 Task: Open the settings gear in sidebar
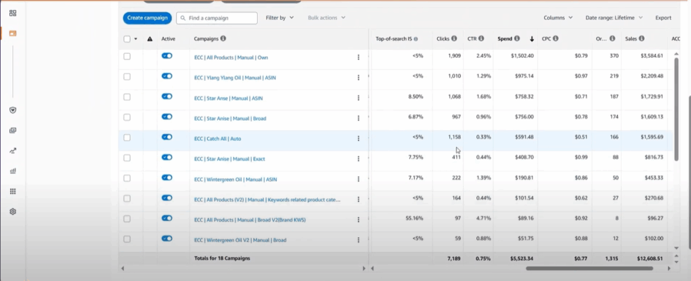tap(13, 211)
